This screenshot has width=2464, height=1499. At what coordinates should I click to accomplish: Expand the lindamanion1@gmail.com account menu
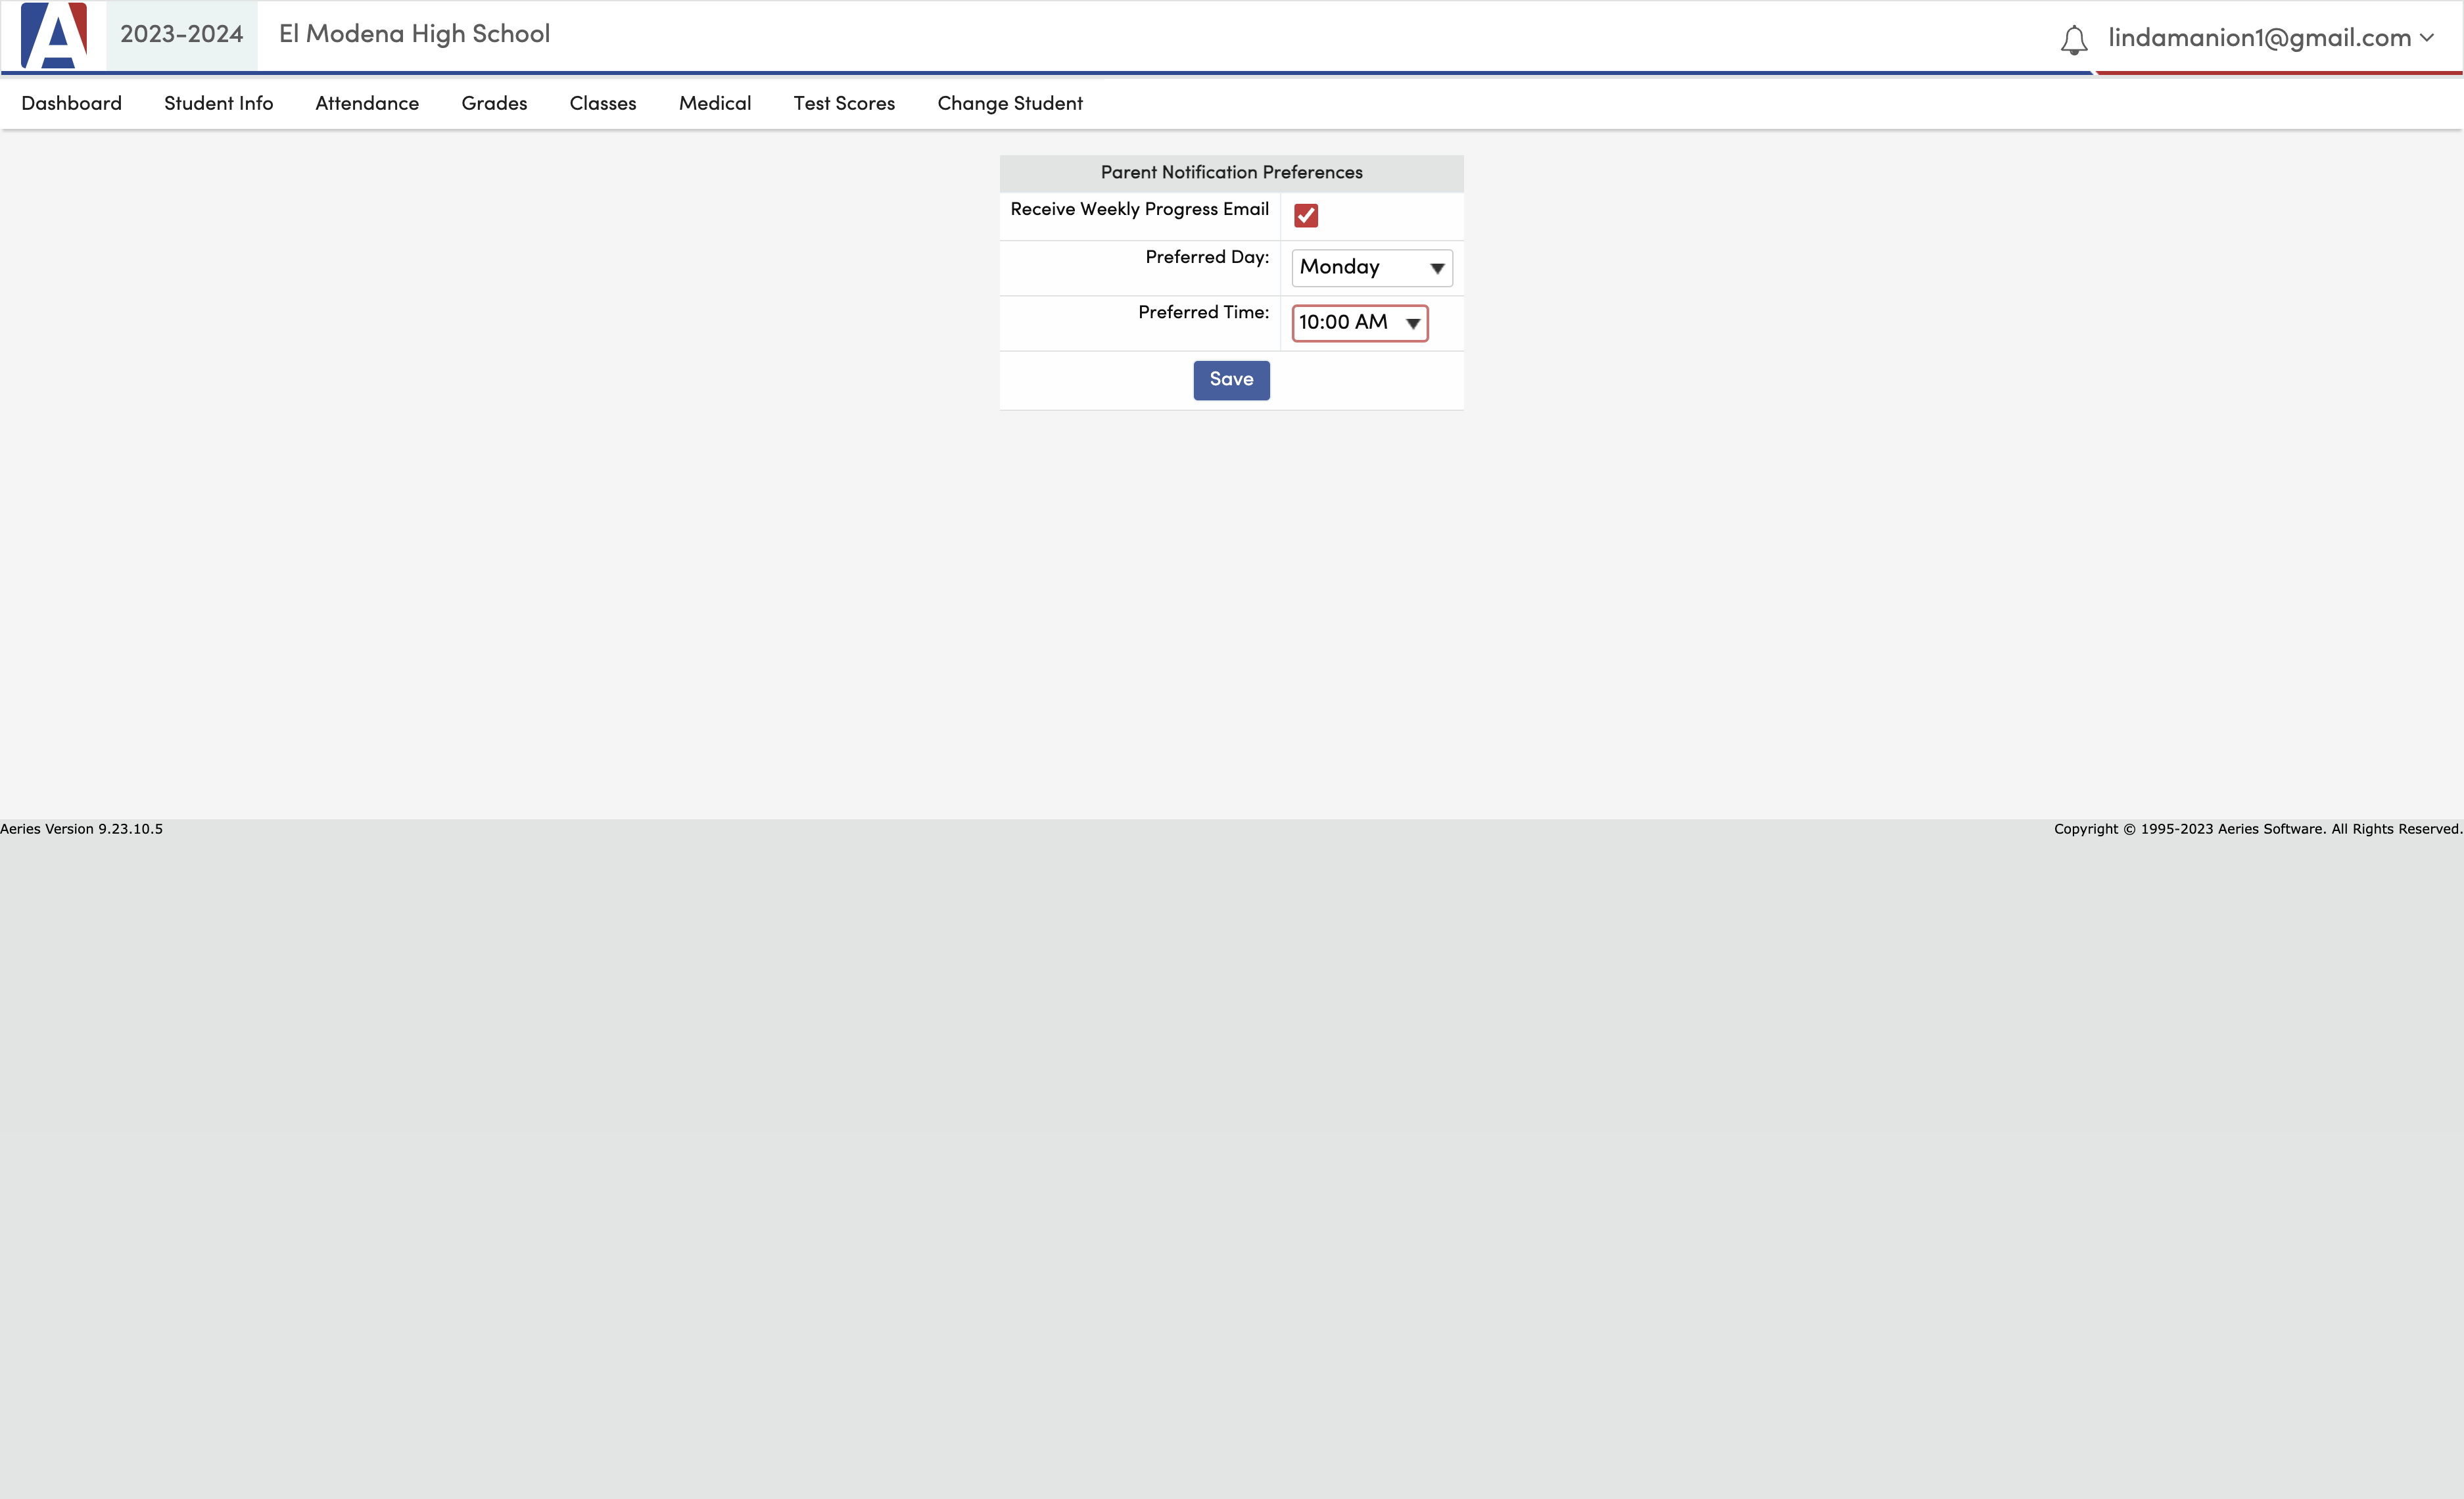(x=2271, y=38)
